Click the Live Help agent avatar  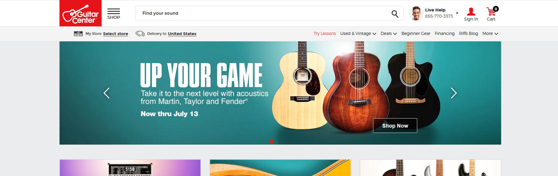point(416,13)
